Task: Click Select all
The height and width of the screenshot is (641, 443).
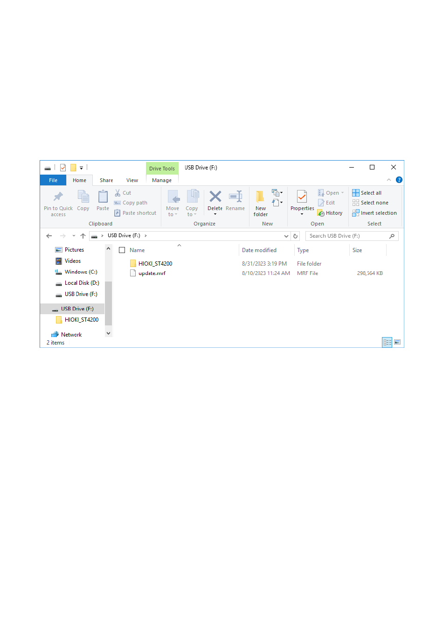Action: tap(367, 193)
